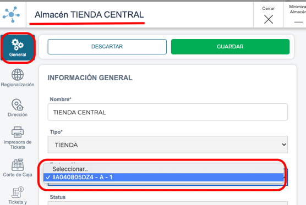This screenshot has width=306, height=205.
Task: Choose the Seleccionar.. option
Action: point(163,169)
